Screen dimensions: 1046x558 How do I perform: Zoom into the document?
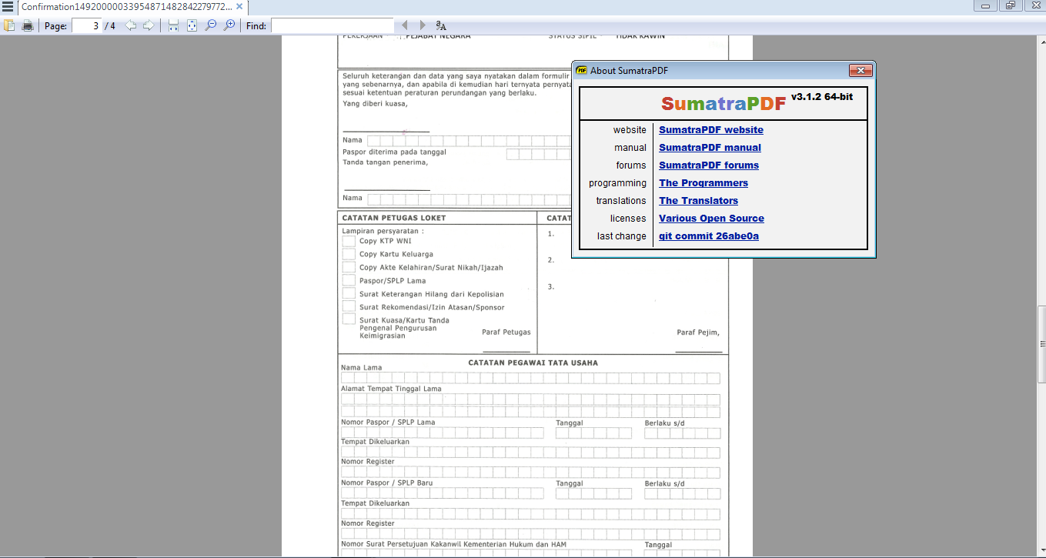tap(228, 25)
